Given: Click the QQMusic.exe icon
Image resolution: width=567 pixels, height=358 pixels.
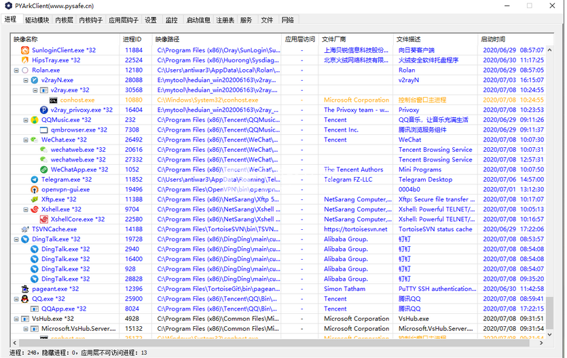Looking at the screenshot, I should point(35,120).
